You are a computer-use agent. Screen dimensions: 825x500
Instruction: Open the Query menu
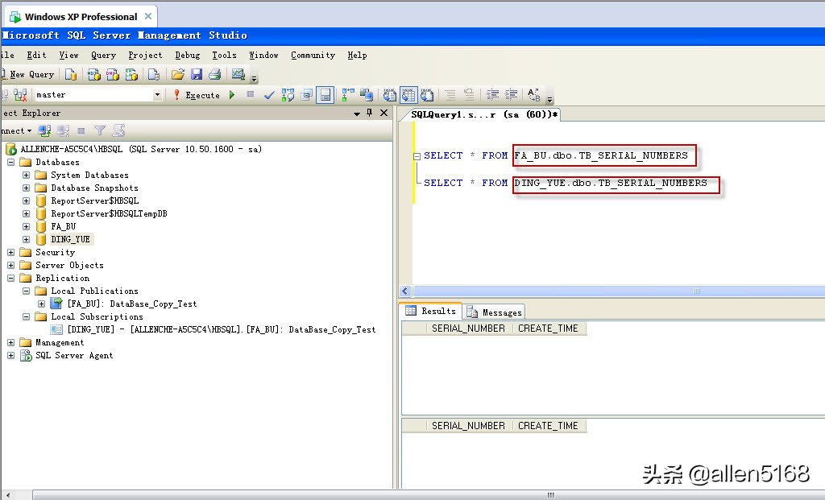tap(103, 55)
